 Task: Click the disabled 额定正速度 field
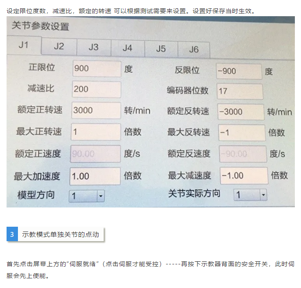(x=96, y=154)
